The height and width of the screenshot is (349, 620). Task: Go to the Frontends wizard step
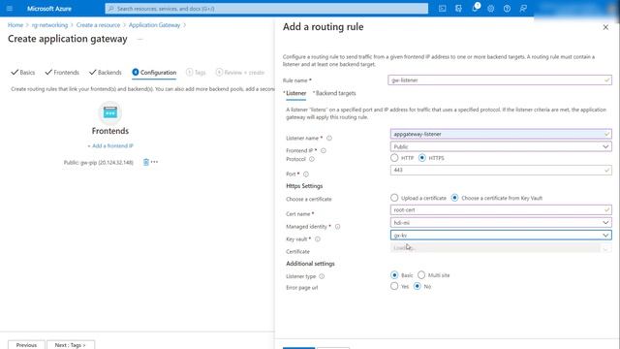click(62, 73)
